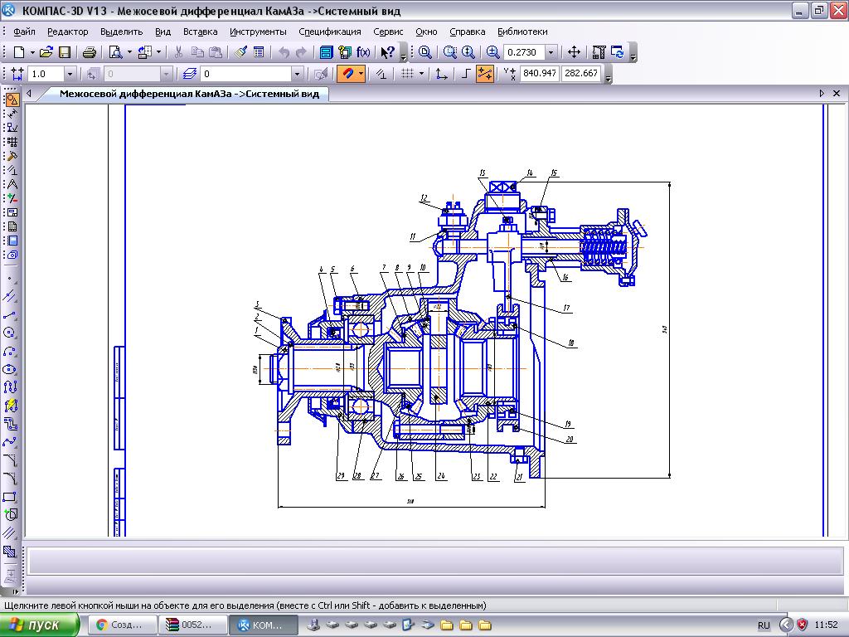Toggle the magnet snapping button
Screen dimensions: 849x637
click(350, 74)
